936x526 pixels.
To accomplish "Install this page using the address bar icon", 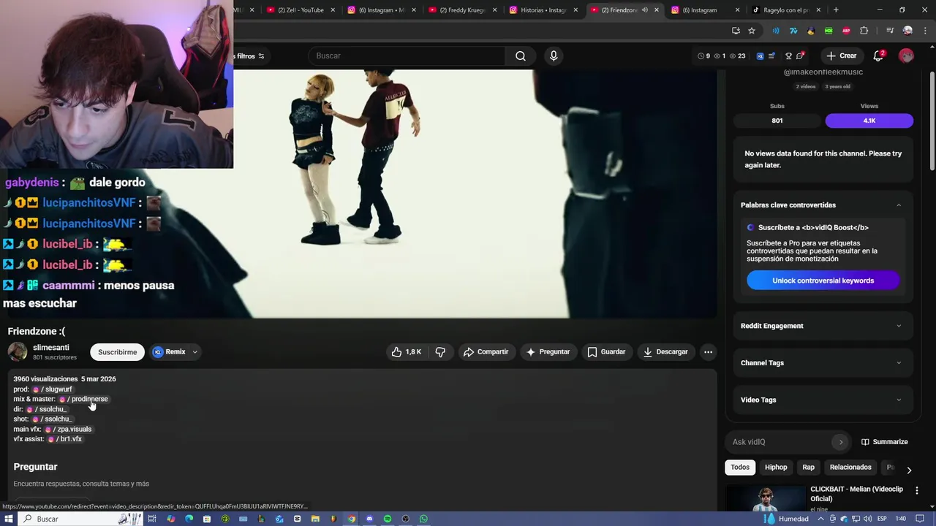I will (x=736, y=31).
